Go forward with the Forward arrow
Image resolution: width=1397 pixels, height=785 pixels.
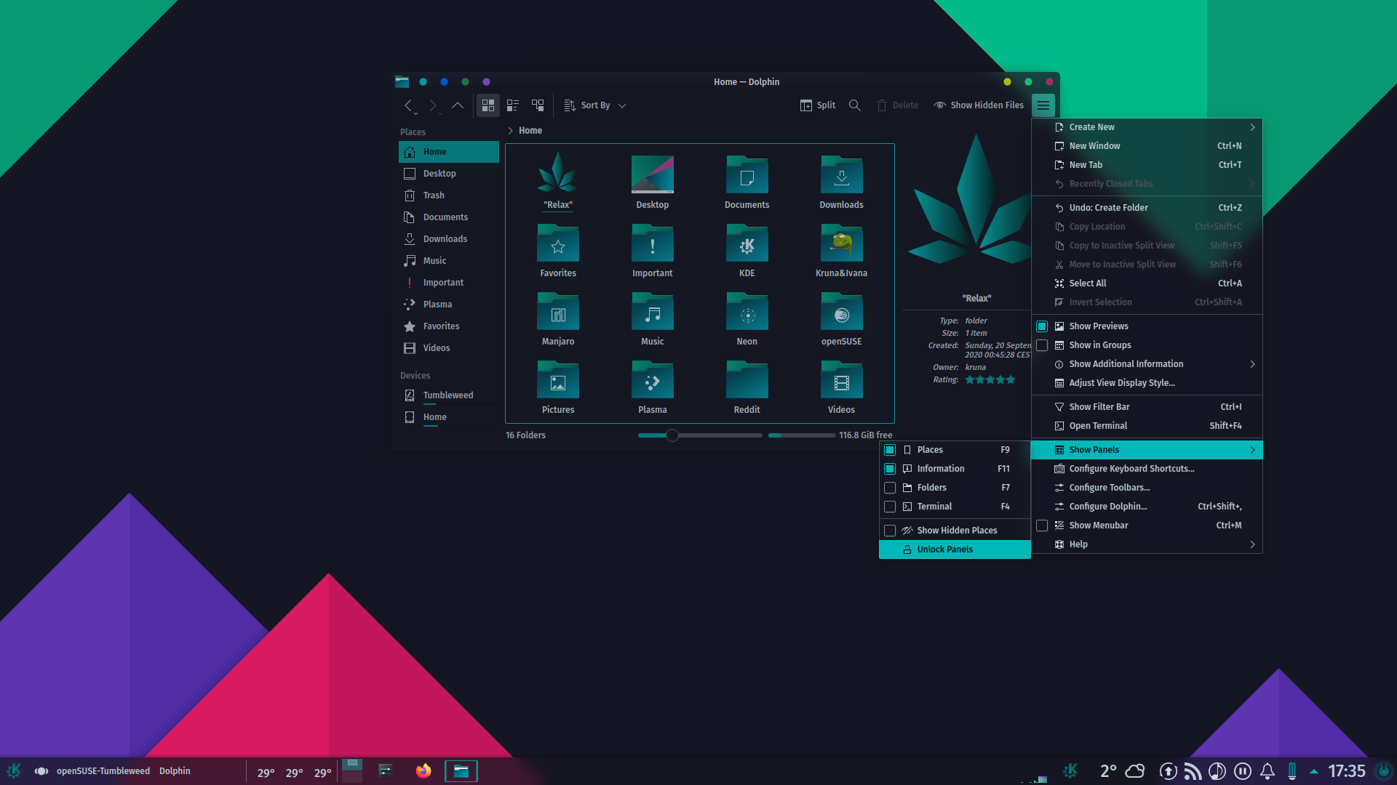pos(433,105)
